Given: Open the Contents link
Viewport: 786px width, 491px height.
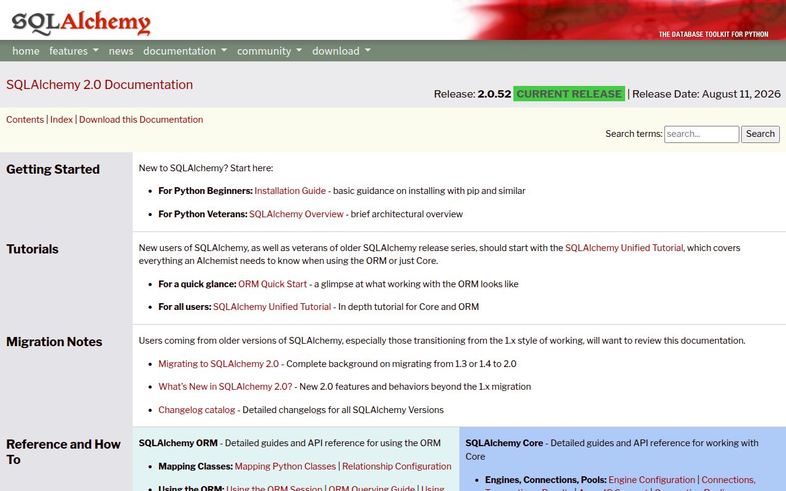Looking at the screenshot, I should coord(25,120).
